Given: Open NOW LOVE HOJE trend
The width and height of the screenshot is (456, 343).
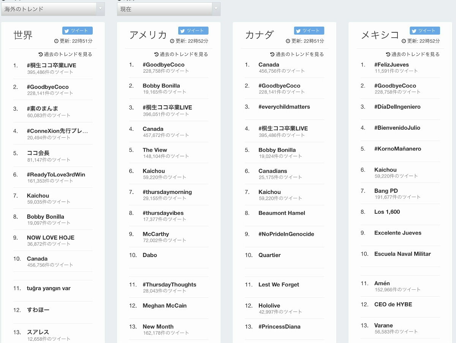Looking at the screenshot, I should coord(51,238).
